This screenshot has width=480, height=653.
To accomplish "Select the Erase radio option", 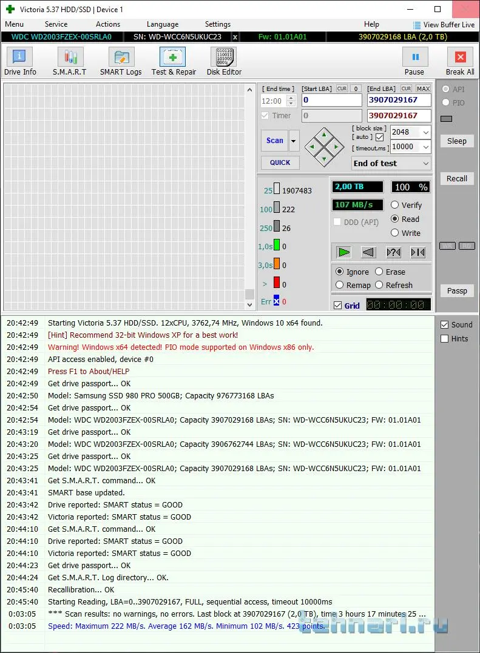I will tap(379, 272).
